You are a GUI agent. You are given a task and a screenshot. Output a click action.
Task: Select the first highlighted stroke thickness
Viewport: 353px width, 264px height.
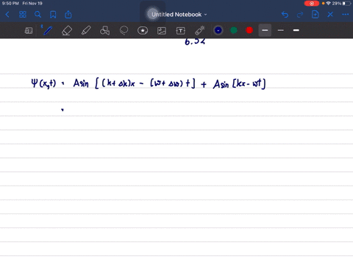click(265, 30)
